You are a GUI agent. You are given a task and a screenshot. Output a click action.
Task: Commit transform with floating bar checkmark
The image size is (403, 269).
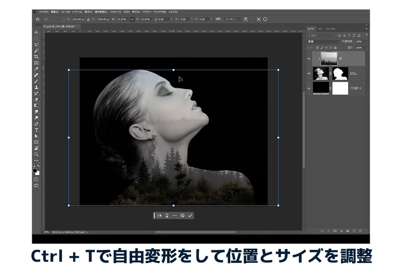click(x=190, y=216)
